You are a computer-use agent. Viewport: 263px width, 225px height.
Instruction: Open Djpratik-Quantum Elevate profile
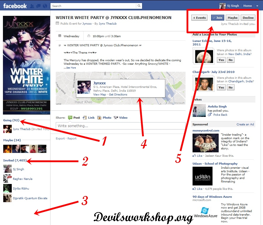click(x=30, y=198)
